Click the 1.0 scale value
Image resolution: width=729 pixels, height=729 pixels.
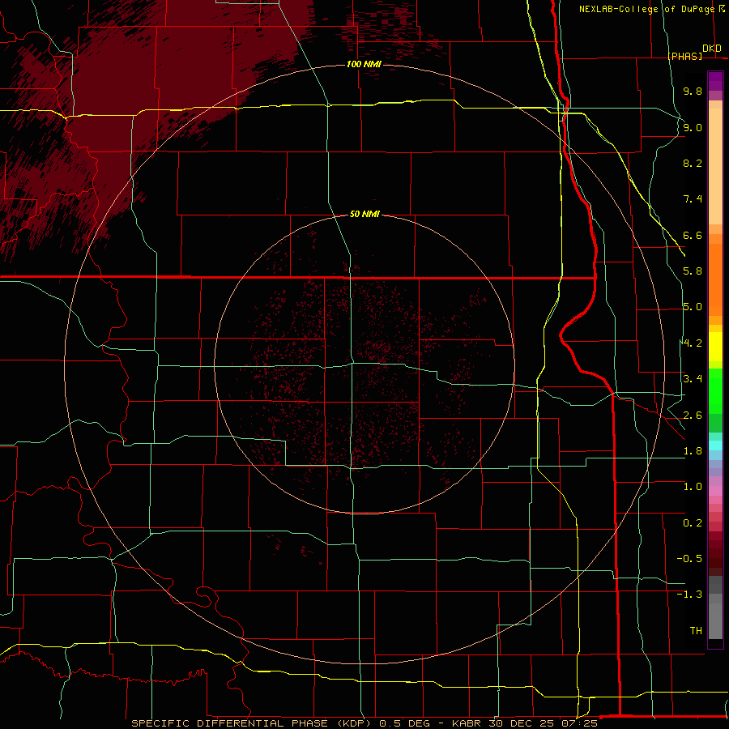[x=693, y=487]
